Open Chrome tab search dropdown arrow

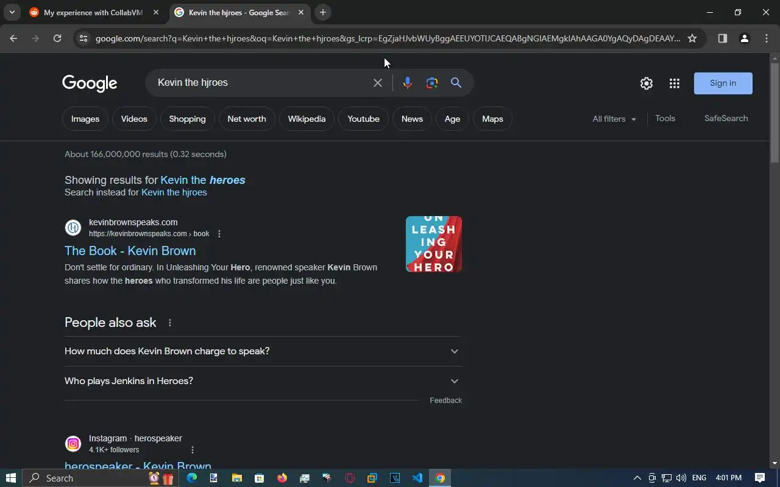(x=12, y=12)
